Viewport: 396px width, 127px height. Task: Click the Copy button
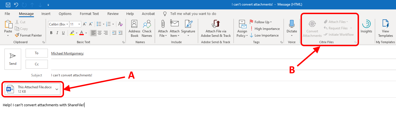tap(21, 28)
